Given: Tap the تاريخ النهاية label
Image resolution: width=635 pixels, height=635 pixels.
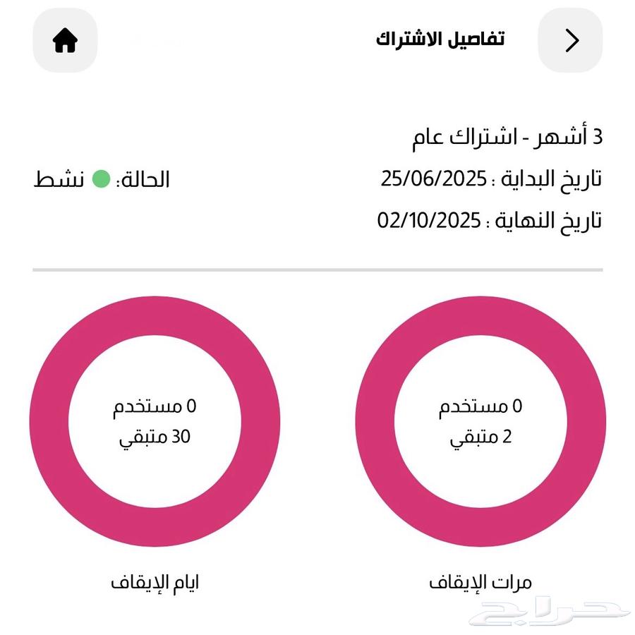Looking at the screenshot, I should pyautogui.click(x=548, y=222).
